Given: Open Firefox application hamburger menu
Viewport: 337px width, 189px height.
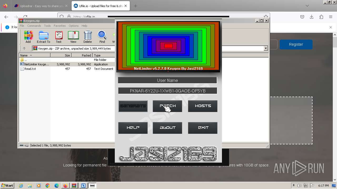Looking at the screenshot, I should tap(331, 17).
